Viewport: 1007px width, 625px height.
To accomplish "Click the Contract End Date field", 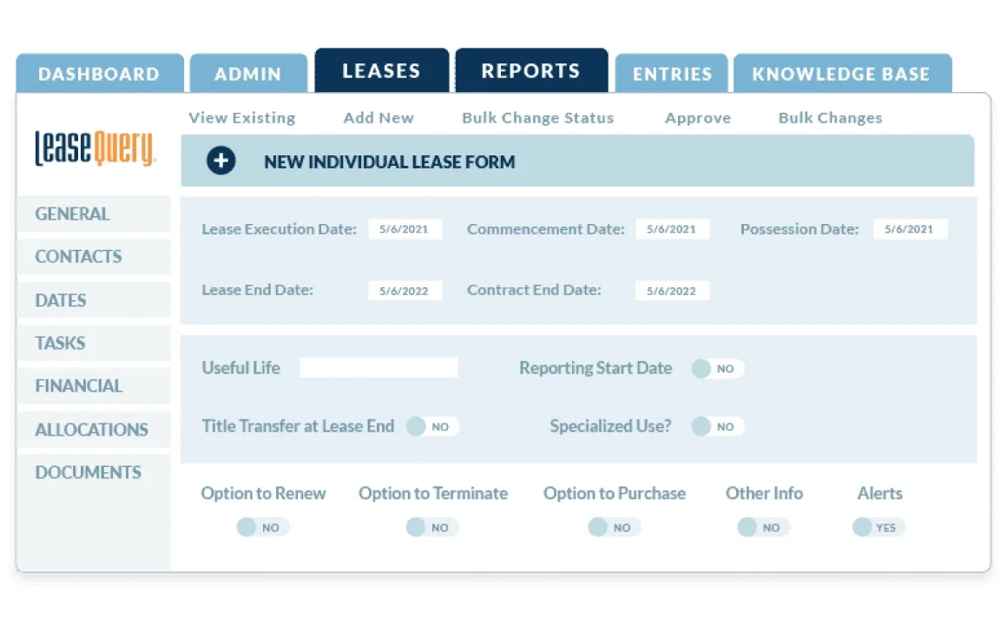I will pos(673,290).
